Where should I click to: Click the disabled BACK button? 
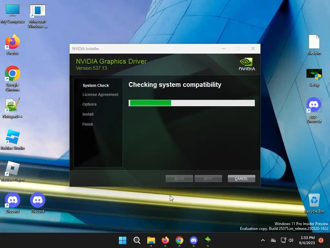coord(179,179)
